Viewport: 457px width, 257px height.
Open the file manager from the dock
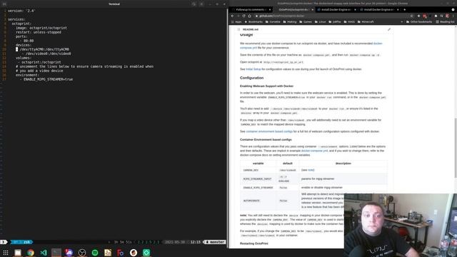(18, 253)
